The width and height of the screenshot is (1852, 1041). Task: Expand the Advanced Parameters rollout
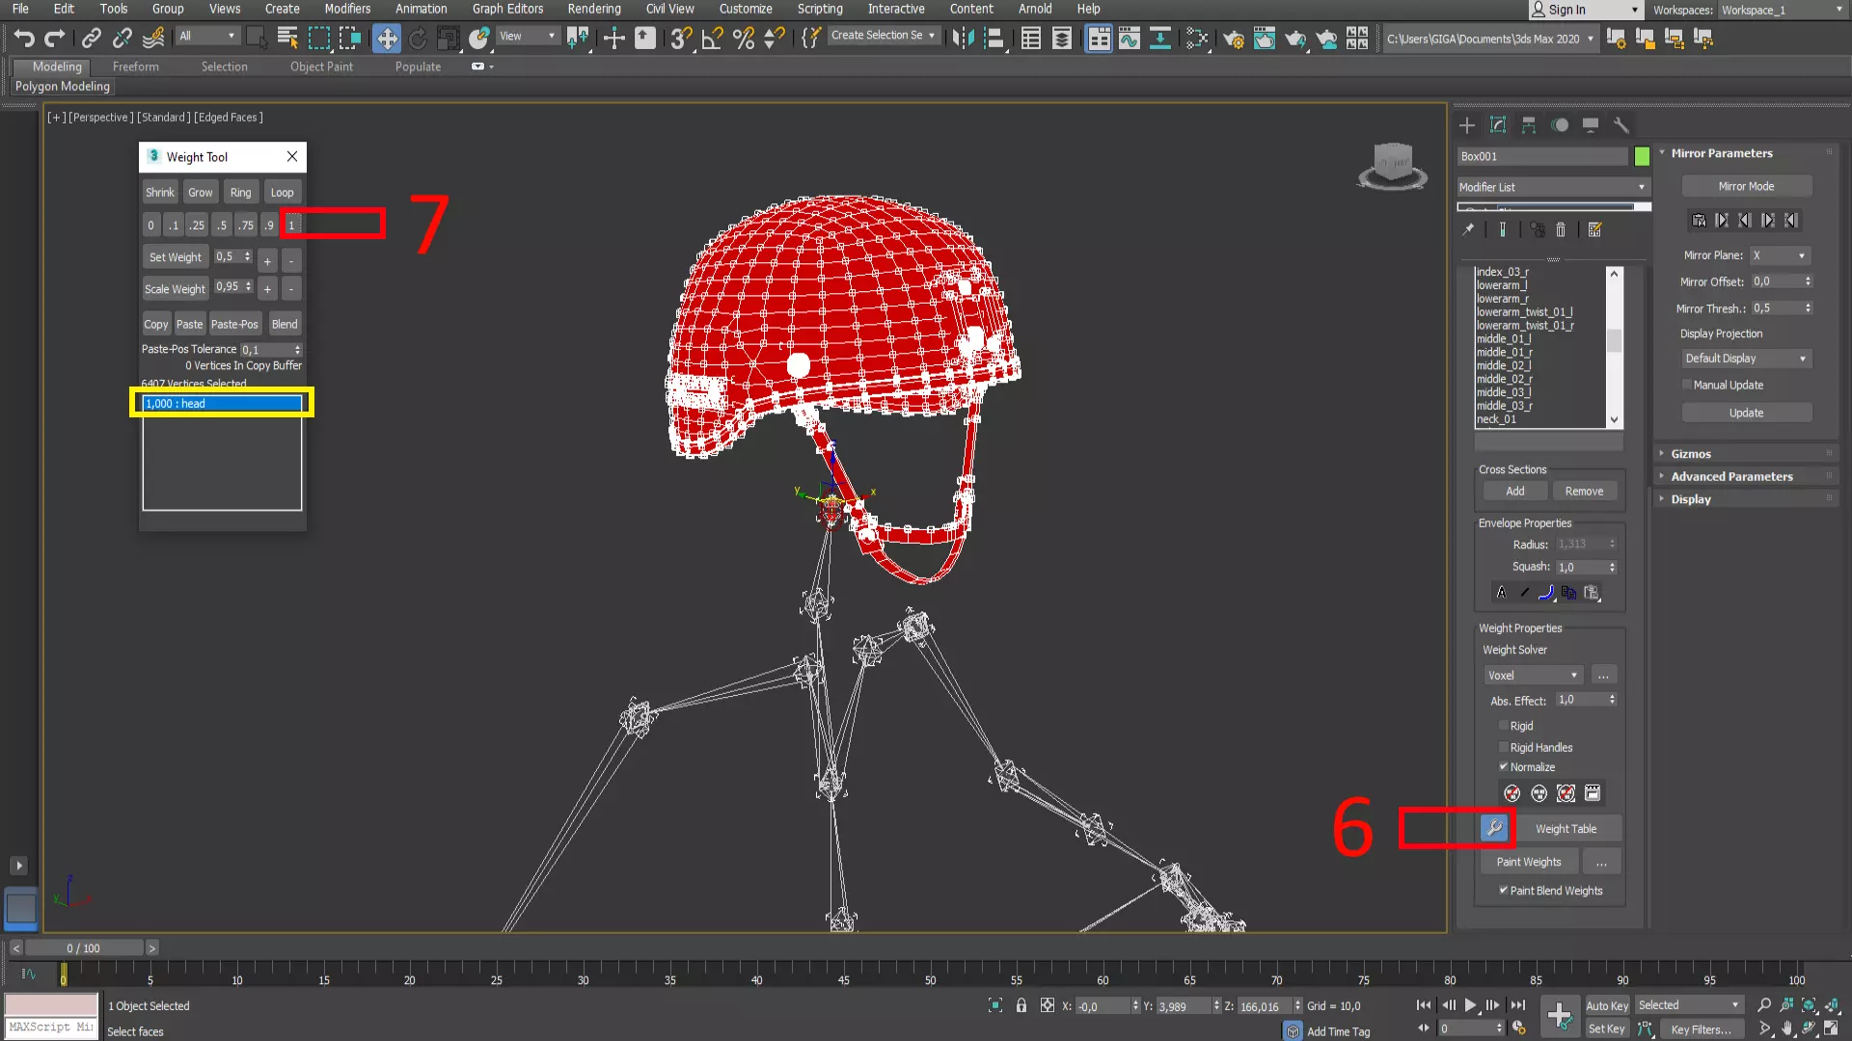(x=1731, y=476)
